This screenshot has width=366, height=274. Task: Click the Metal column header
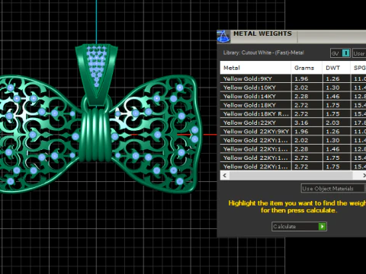coord(255,68)
